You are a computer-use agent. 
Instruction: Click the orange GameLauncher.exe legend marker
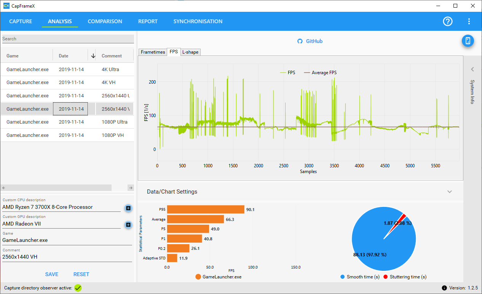(198, 277)
